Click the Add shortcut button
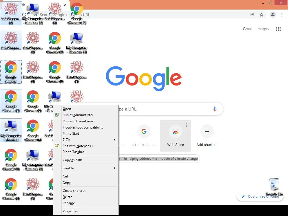Image resolution: width=288 pixels, height=216 pixels. 207,136
